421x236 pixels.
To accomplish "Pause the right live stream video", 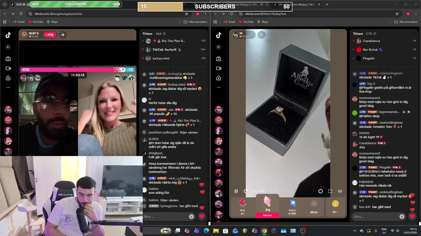I will (x=236, y=191).
